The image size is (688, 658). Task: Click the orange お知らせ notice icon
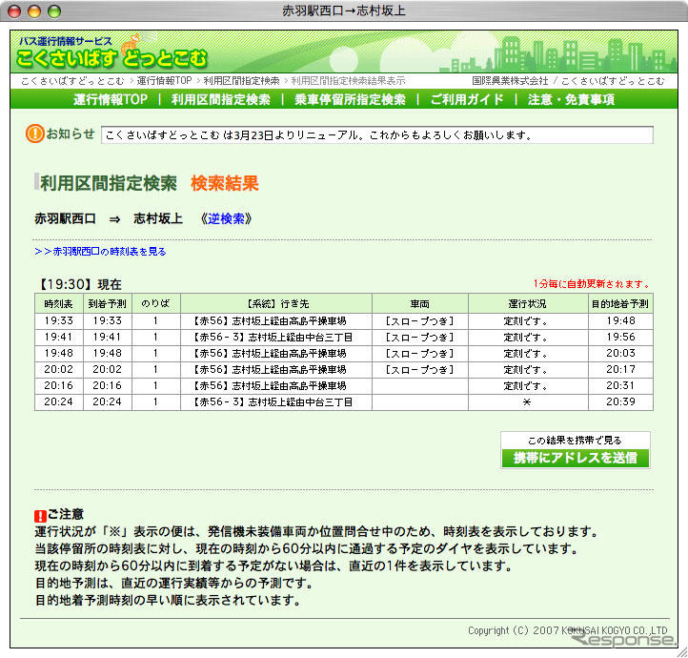click(35, 134)
